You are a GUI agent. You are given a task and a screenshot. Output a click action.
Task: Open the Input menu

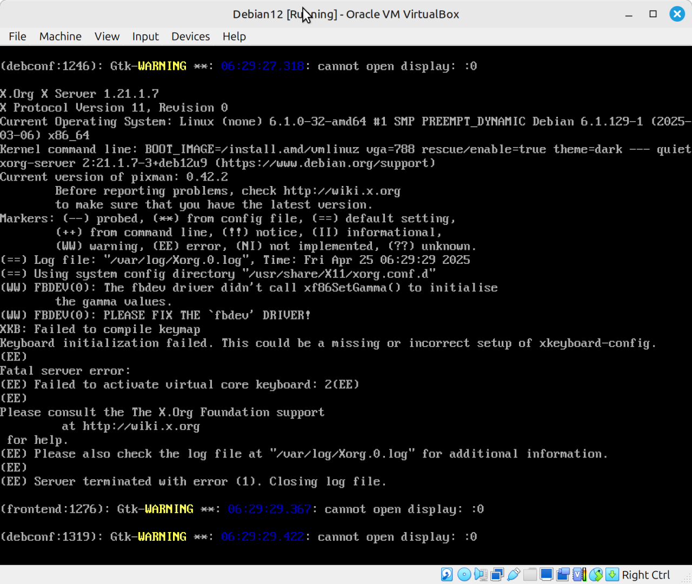point(145,36)
